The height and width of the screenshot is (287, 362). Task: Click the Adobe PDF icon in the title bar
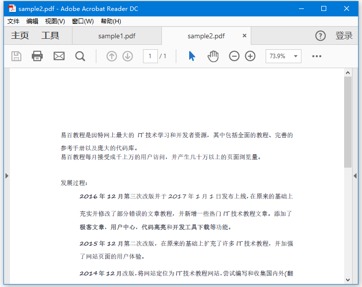[12, 8]
